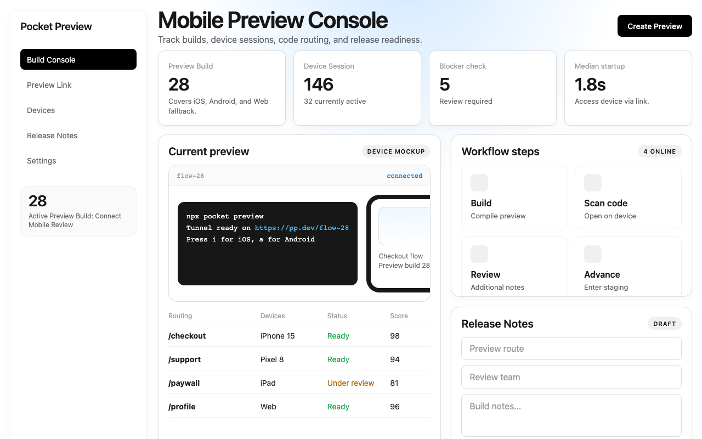Click the Review step icon
The height and width of the screenshot is (439, 702).
[x=479, y=254]
